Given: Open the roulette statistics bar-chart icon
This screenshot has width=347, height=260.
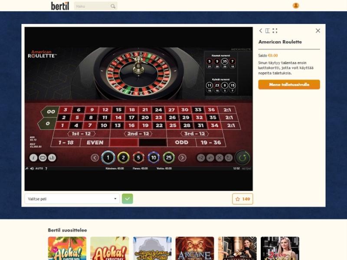Looking at the screenshot, I should click(52, 158).
